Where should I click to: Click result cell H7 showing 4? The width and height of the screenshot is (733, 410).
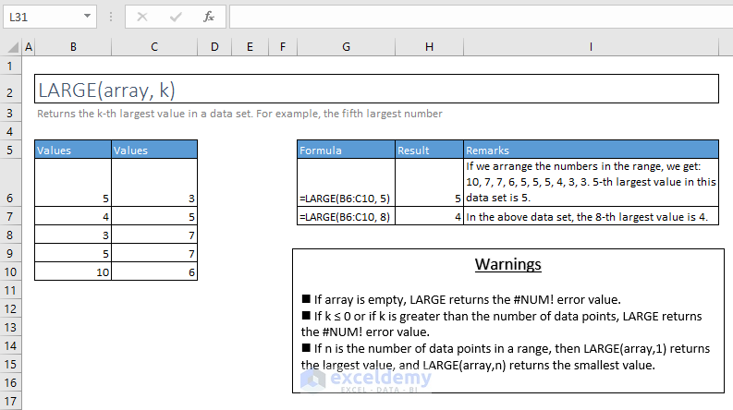[429, 216]
